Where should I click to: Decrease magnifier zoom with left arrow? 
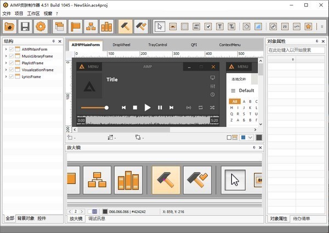click(x=70, y=212)
